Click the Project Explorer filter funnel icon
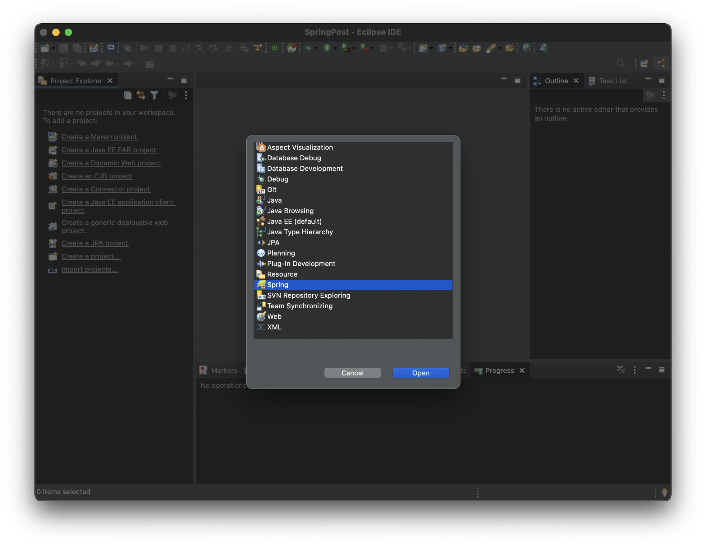The width and height of the screenshot is (706, 547). 154,95
